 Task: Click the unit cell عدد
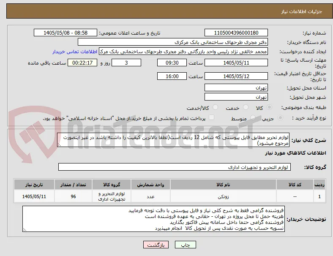tap(150, 196)
